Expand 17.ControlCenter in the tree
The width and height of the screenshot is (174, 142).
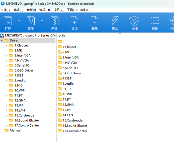(7, 125)
